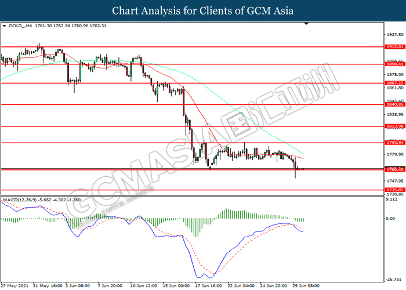The image size is (406, 290).
Task: Select the 1813.98 price level tag
Action: click(393, 126)
